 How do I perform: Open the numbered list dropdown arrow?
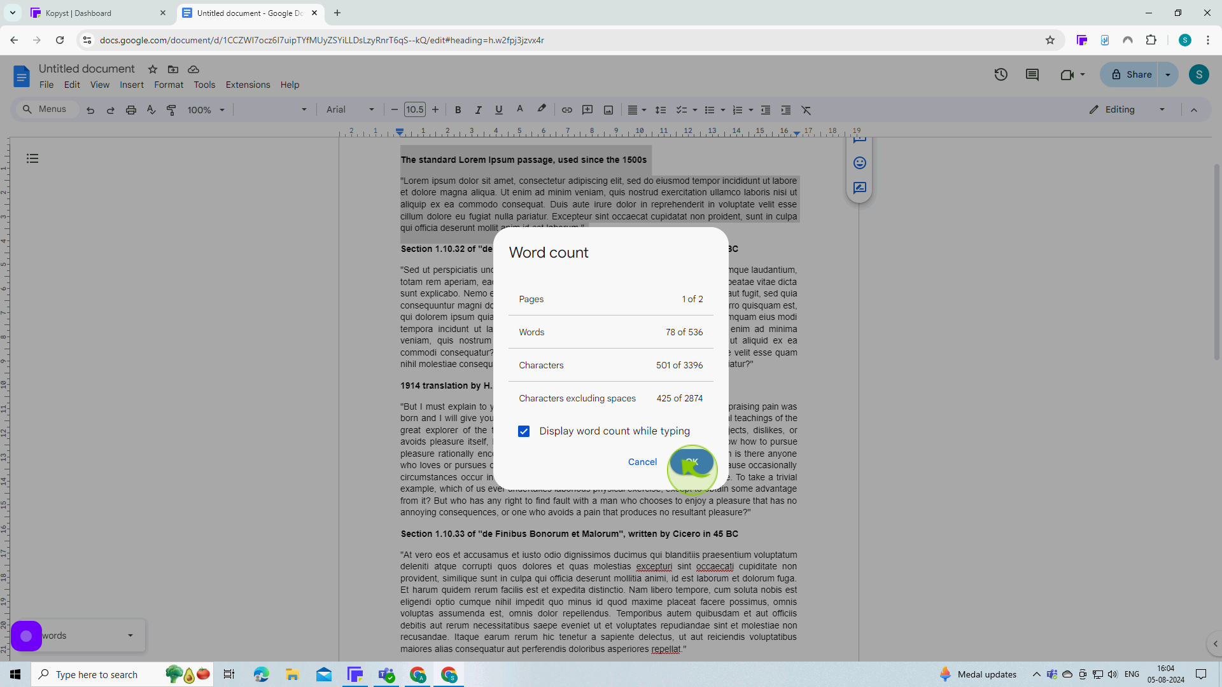[x=751, y=110]
